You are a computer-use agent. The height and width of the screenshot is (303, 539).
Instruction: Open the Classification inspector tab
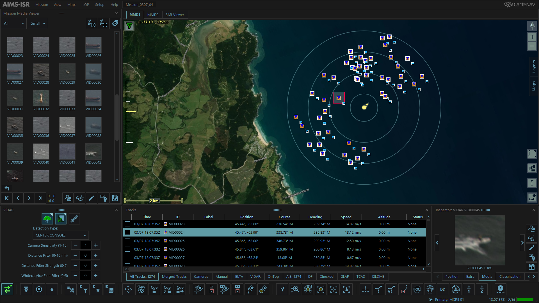point(510,276)
